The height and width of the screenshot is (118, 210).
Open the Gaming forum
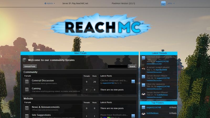coord(36,88)
